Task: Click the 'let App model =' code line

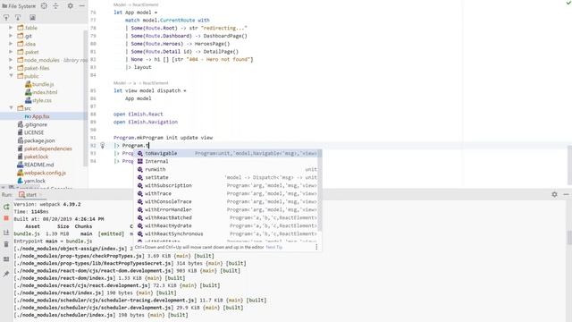Action: (135, 13)
